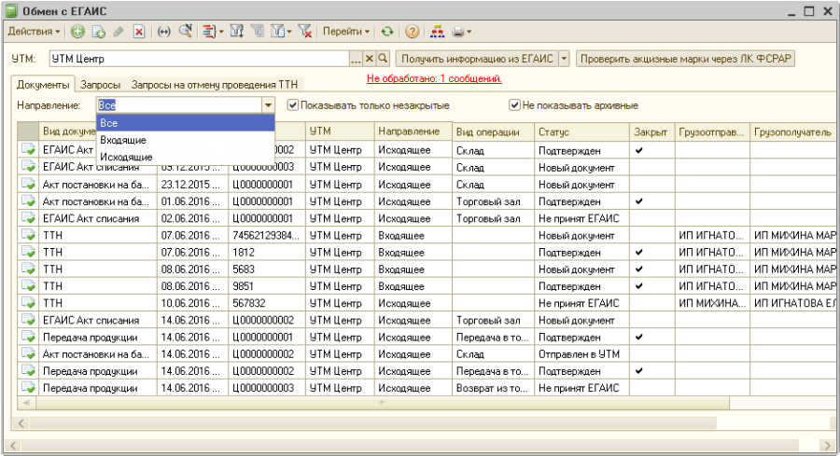Click the Add by copying icon
Image resolution: width=840 pixels, height=456 pixels.
(99, 32)
